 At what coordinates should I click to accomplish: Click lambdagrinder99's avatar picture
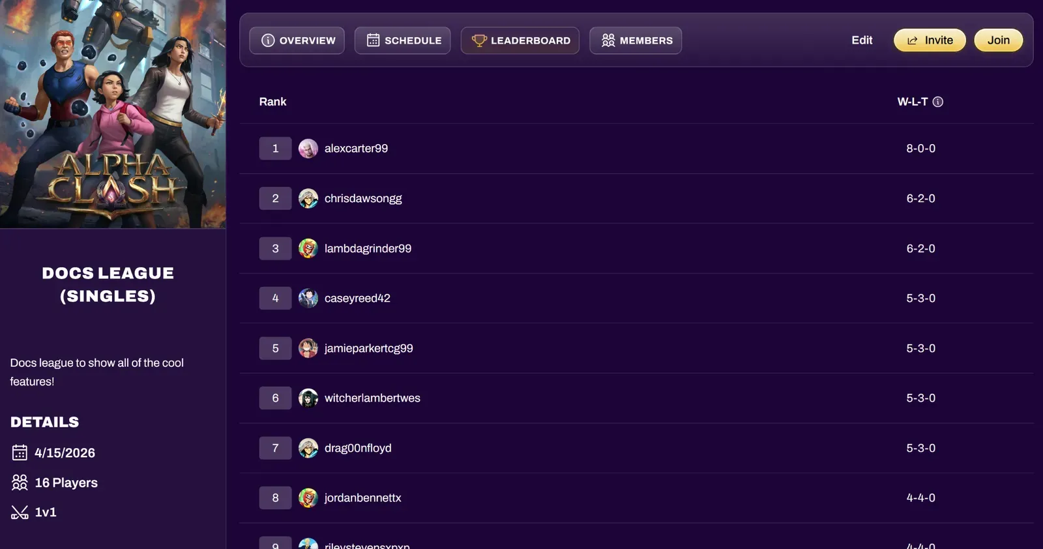click(x=308, y=248)
